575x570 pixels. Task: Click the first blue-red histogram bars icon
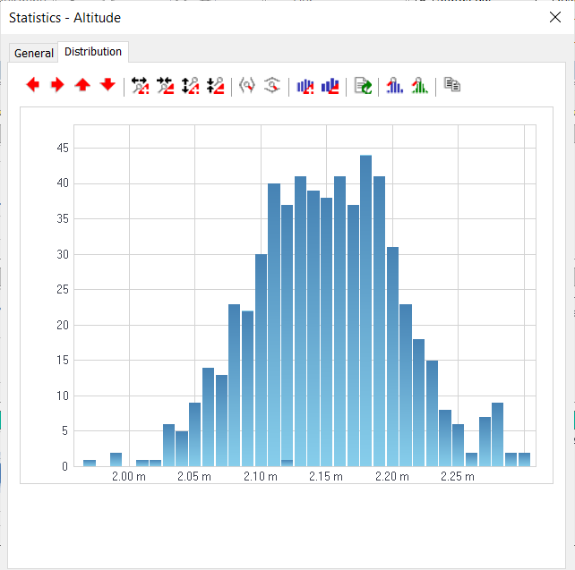305,86
